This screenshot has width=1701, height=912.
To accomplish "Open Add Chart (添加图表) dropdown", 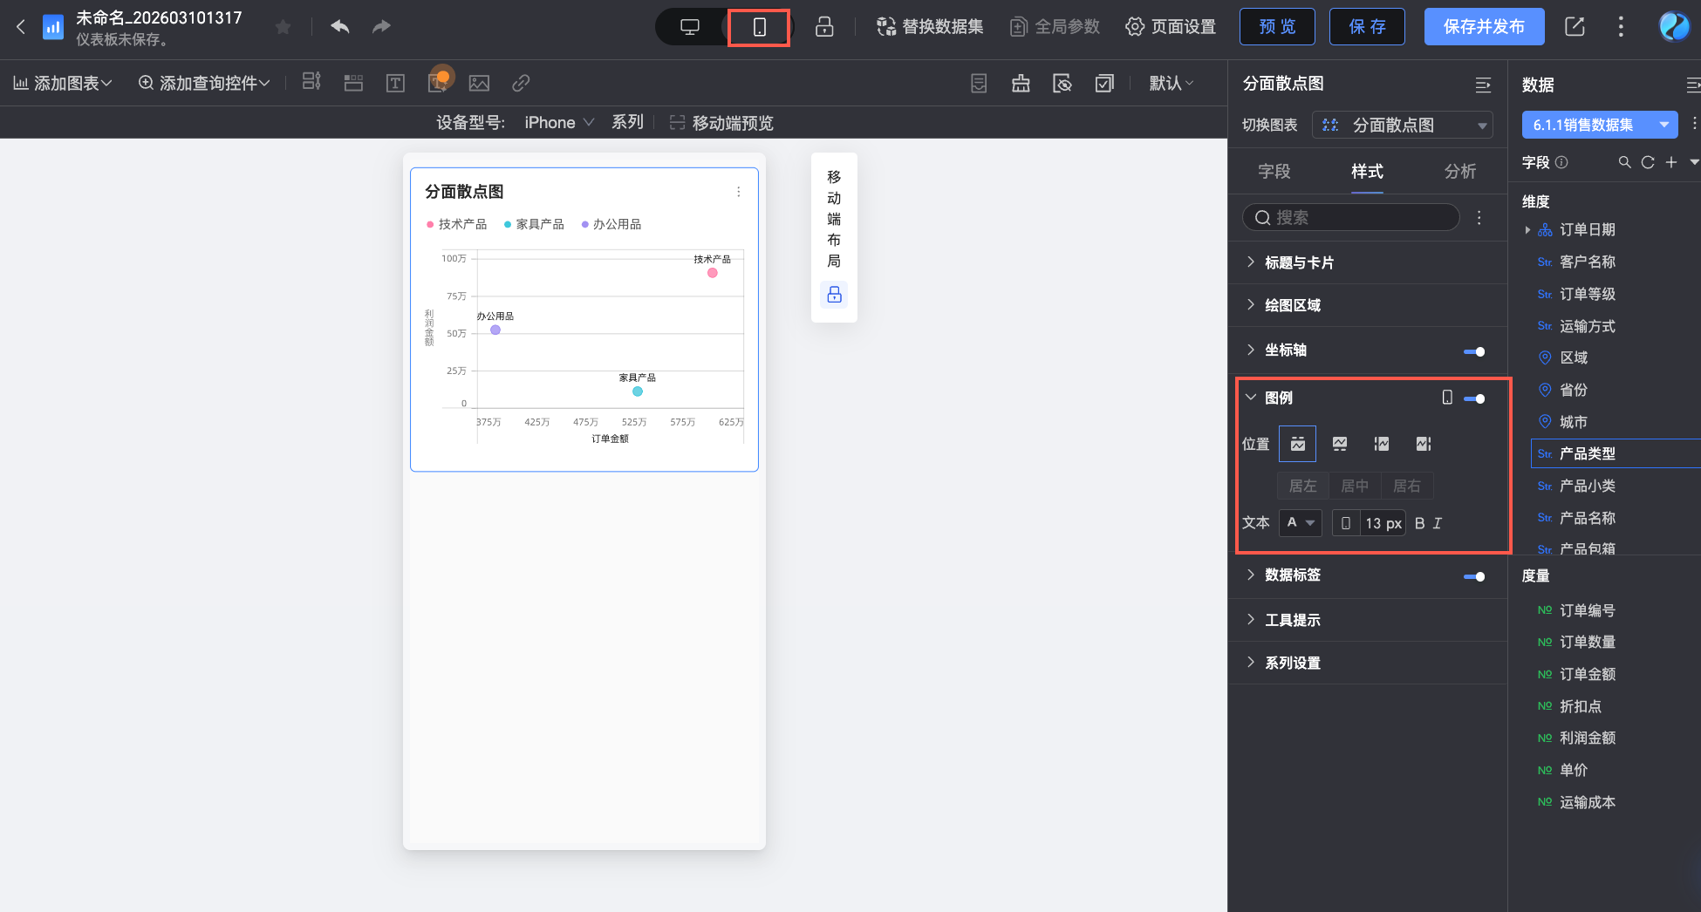I will coord(62,83).
